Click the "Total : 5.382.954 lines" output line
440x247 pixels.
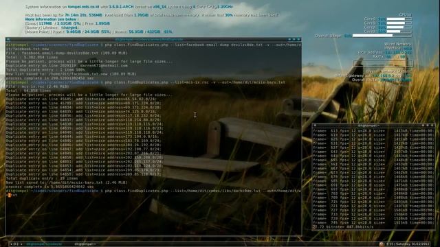32,58
